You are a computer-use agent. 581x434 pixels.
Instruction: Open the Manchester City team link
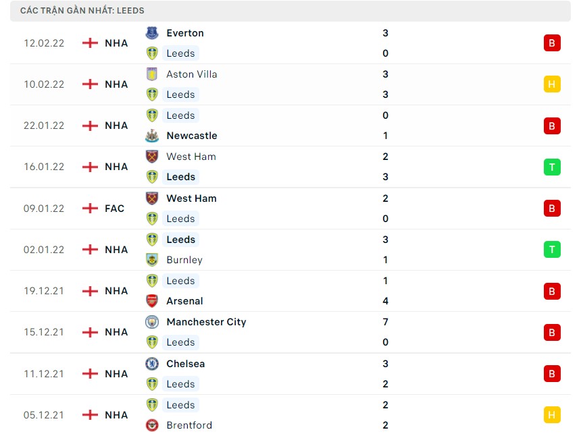206,322
